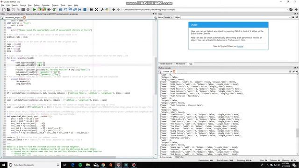The height and width of the screenshot is (168, 299).
Task: Start debugging with Debug file icon
Action: pos(60,9)
